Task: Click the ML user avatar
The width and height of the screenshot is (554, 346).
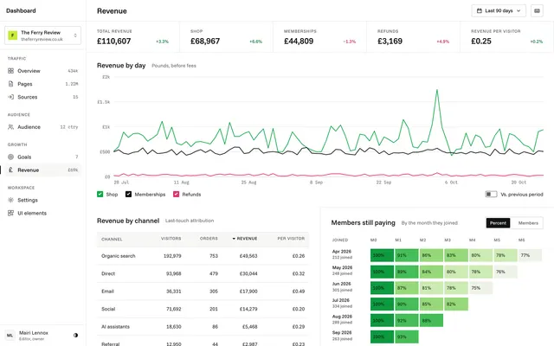Action: tap(10, 336)
